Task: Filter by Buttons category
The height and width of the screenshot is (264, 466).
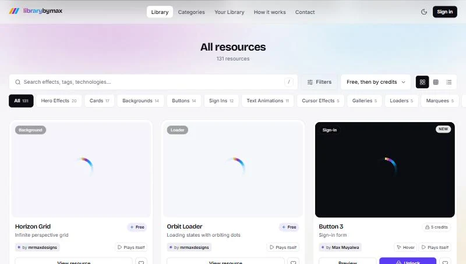Action: 183,101
